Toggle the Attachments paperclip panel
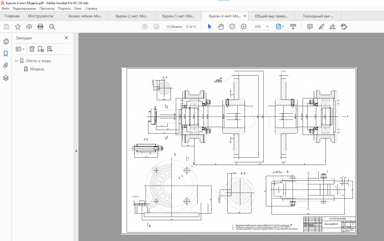 tap(6, 66)
